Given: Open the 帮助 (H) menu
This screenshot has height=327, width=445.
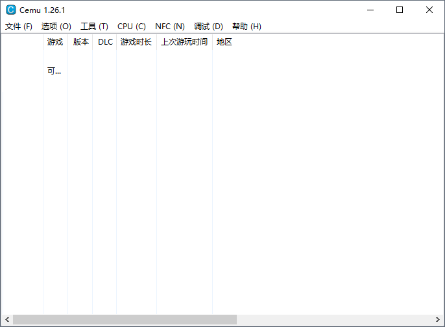Looking at the screenshot, I should (x=247, y=27).
